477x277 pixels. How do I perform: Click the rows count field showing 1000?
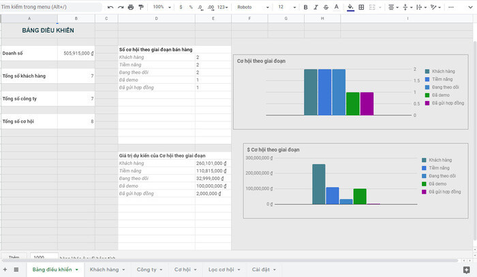(x=44, y=257)
